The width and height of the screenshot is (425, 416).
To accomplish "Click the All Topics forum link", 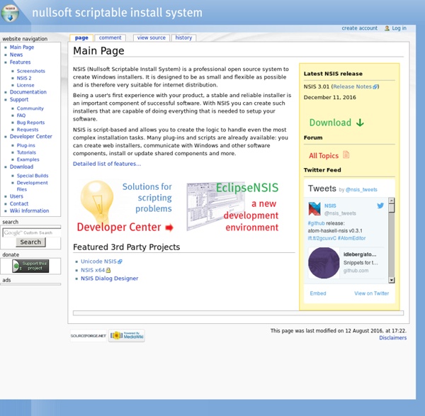I will 324,156.
